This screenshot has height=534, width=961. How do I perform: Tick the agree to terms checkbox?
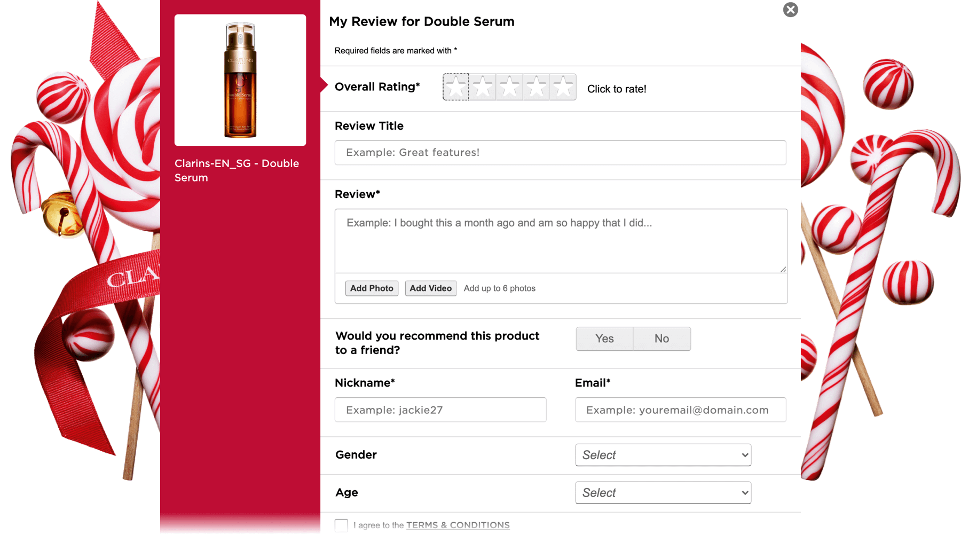[x=341, y=525]
